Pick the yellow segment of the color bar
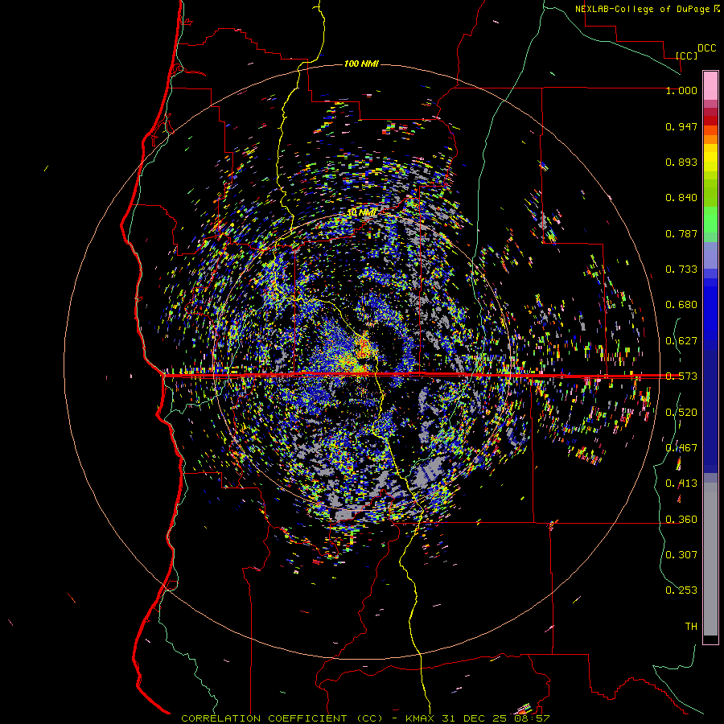The width and height of the screenshot is (724, 724). point(710,158)
